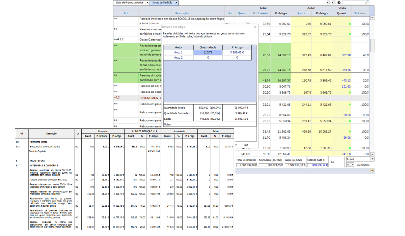The image size is (405, 236).
Task: Close the Lista de Preços Unitários tab
Action: (147, 3)
